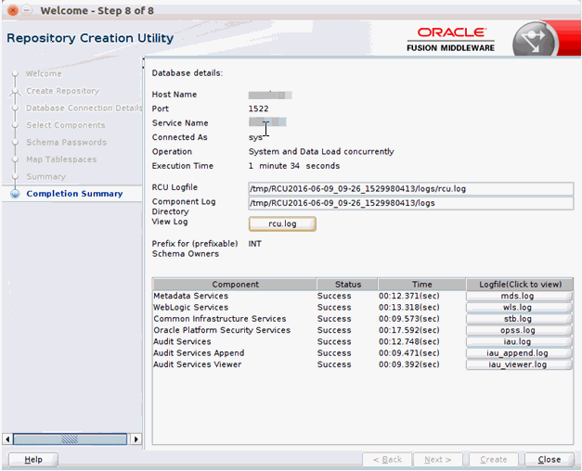The image size is (582, 471).
Task: Click the 00:09.392(sec) time cell
Action: click(409, 364)
